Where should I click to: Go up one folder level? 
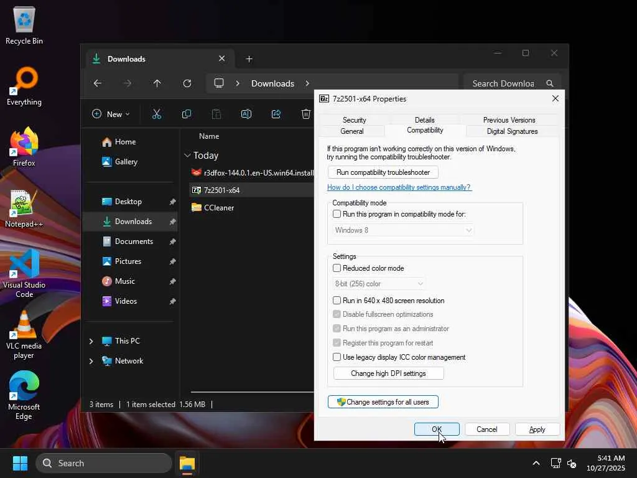coord(157,83)
